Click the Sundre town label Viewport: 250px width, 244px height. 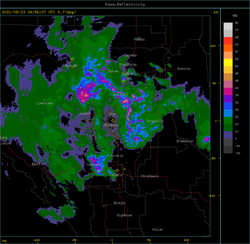[x=85, y=113]
